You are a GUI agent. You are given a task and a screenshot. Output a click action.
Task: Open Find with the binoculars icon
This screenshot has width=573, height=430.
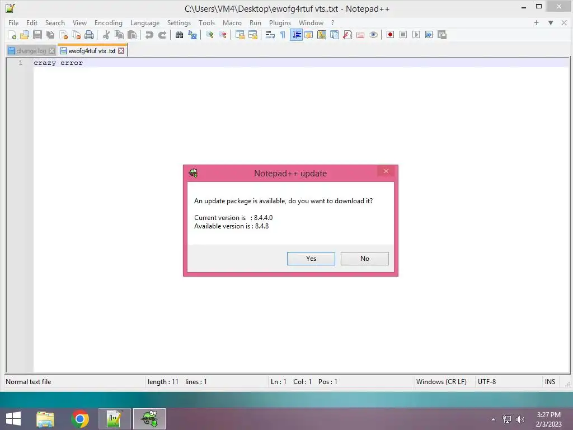coord(179,35)
